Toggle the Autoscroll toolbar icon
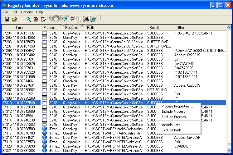The image size is (233, 155). [36, 19]
